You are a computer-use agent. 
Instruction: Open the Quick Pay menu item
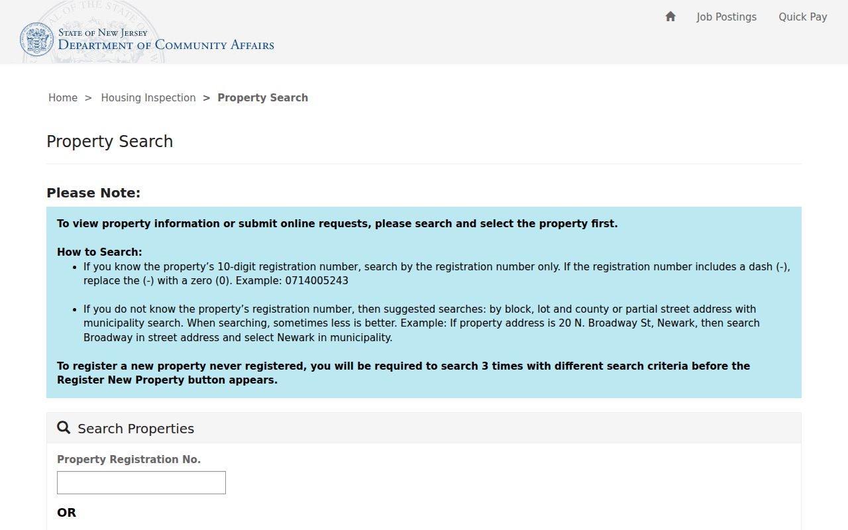(x=803, y=17)
